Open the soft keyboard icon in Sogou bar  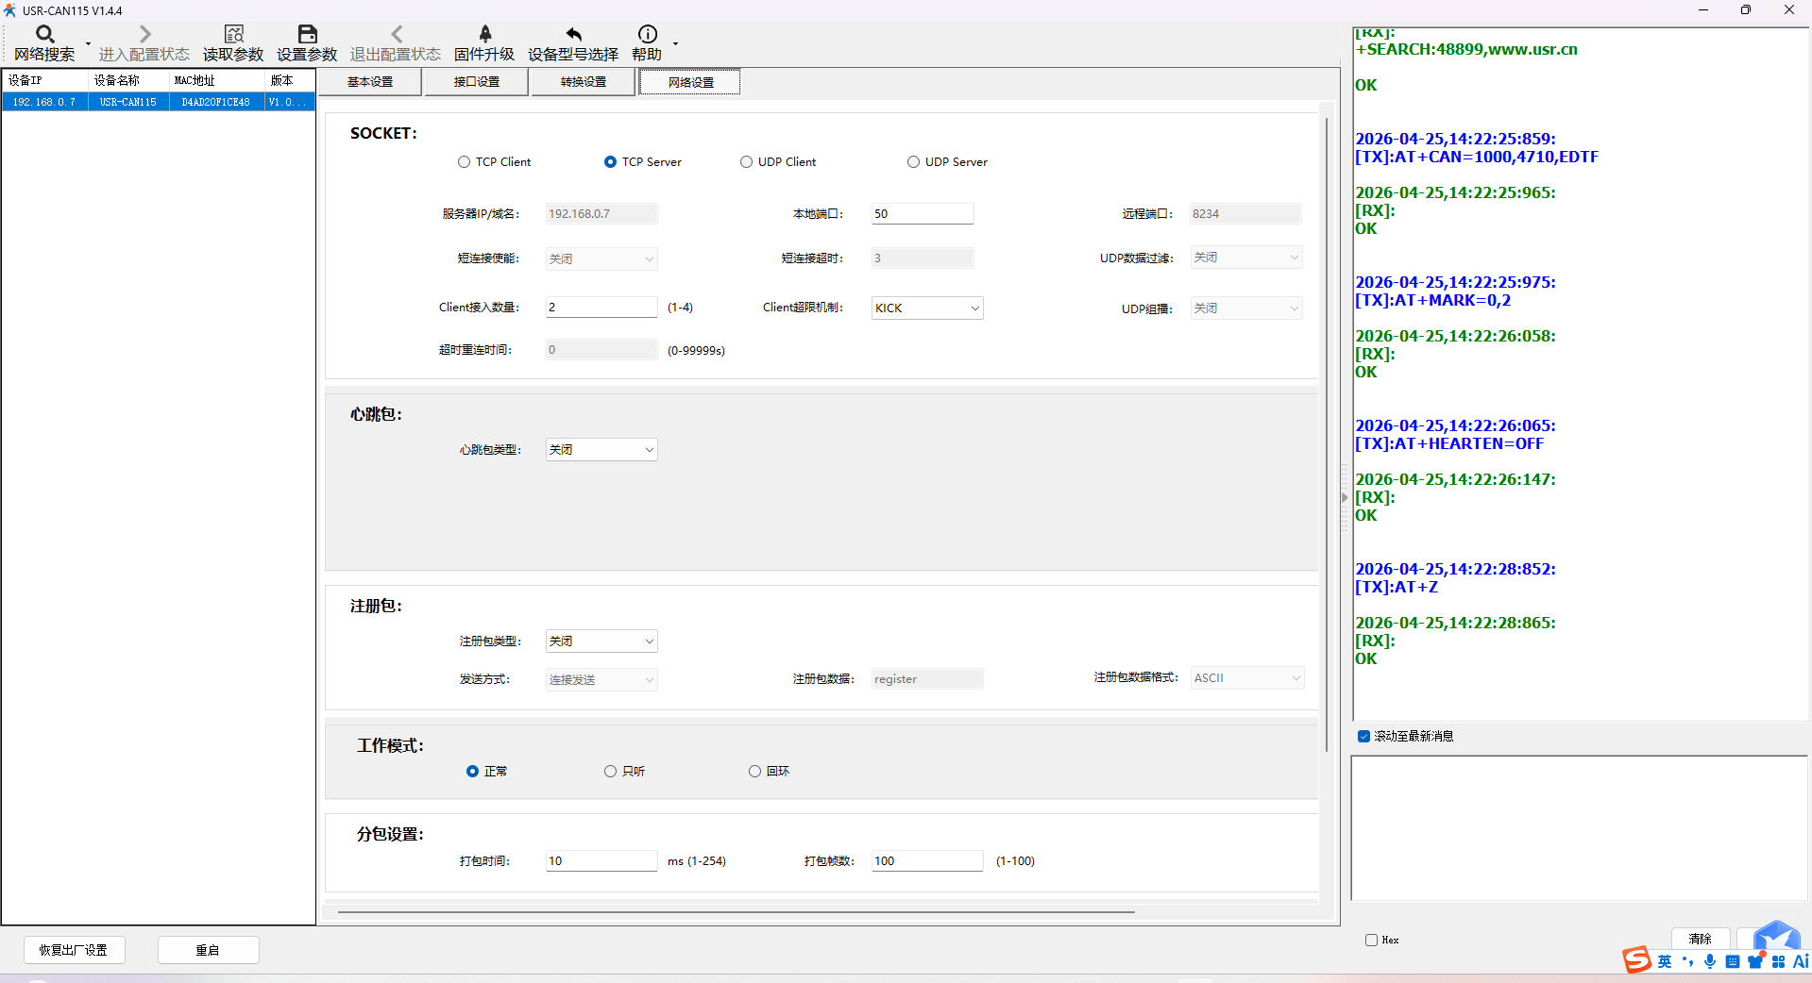click(x=1732, y=961)
